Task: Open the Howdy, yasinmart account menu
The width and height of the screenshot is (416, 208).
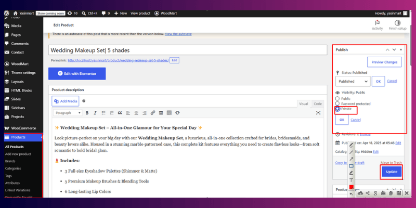Action: click(391, 14)
